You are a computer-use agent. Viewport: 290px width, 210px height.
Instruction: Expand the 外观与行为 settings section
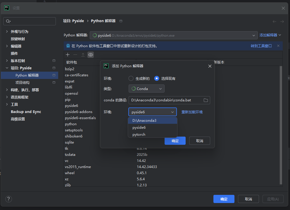7,31
